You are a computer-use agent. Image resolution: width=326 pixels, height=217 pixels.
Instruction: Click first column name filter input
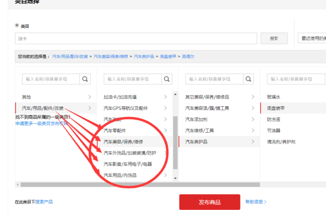click(51, 79)
